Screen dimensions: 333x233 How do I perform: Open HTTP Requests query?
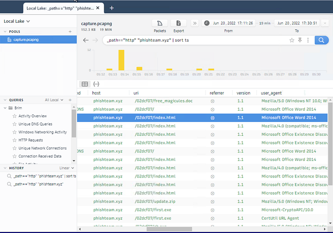(30, 140)
